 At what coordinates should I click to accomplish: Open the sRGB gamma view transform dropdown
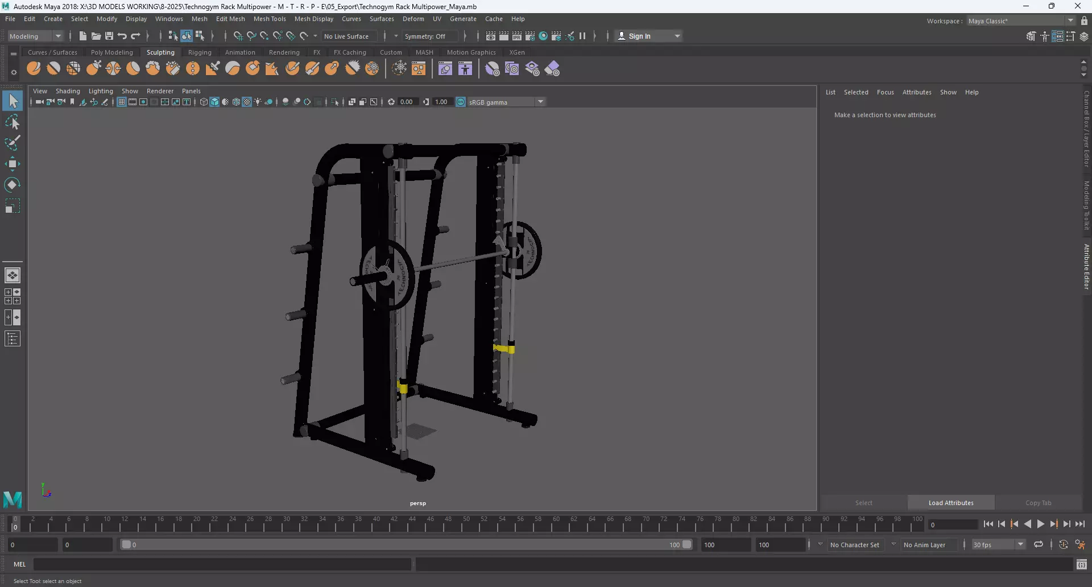(506, 102)
